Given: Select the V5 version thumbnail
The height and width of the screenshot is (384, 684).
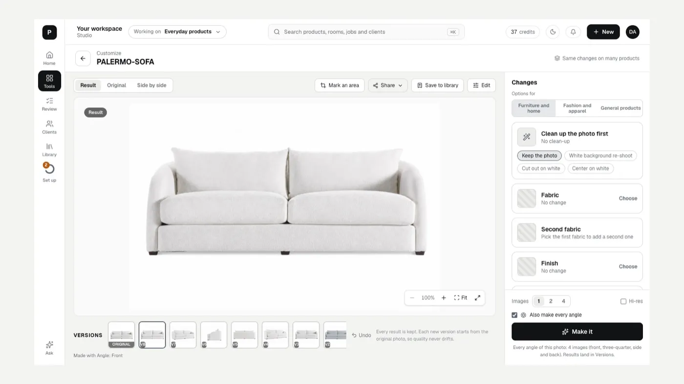Looking at the screenshot, I should [x=244, y=335].
